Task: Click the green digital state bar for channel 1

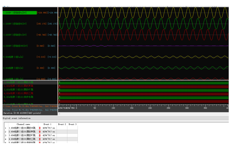Action: [143, 83]
